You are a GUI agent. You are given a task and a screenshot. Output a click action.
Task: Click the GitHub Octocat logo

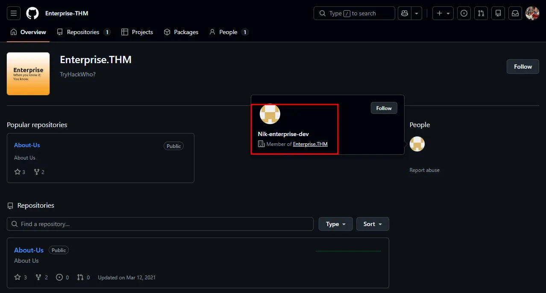pyautogui.click(x=32, y=13)
